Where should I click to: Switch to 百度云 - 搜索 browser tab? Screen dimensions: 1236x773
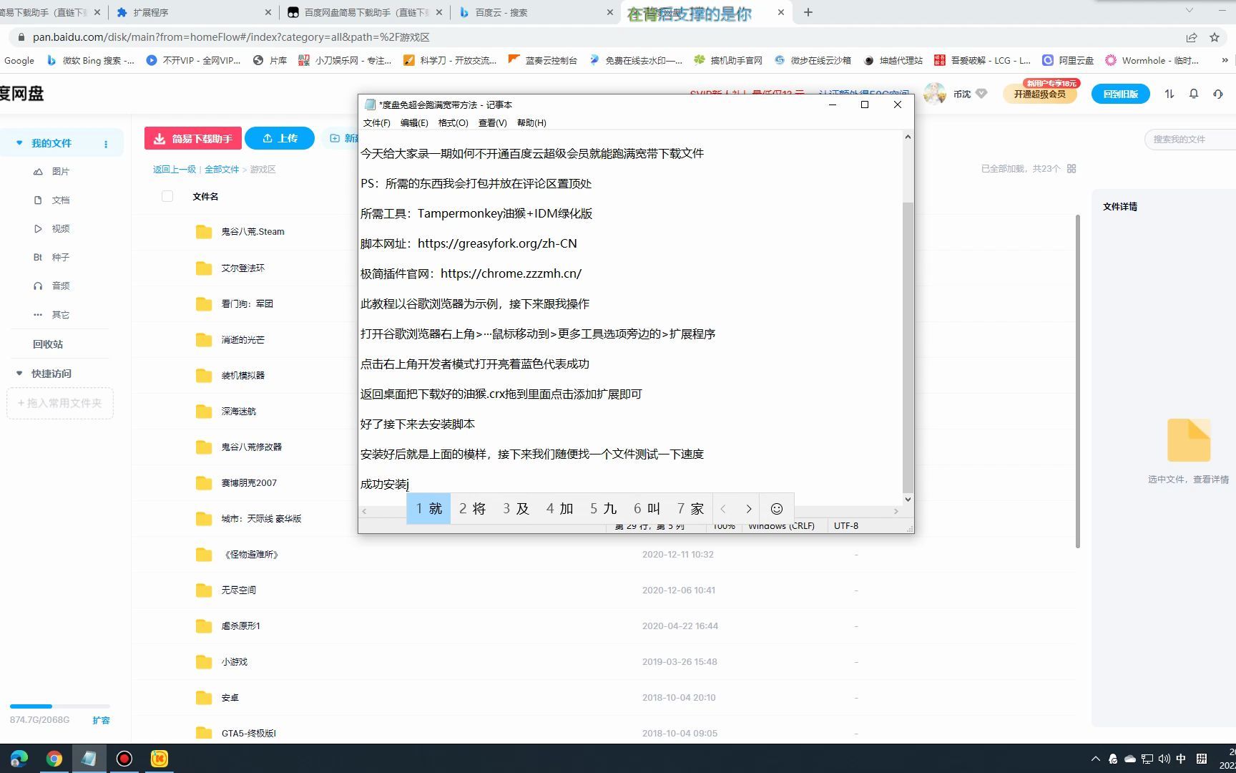pyautogui.click(x=536, y=12)
